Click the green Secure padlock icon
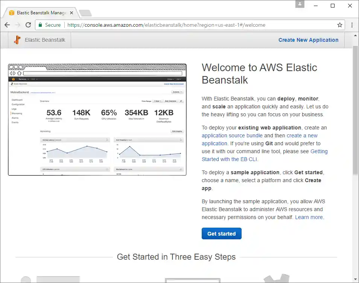Image resolution: width=359 pixels, height=283 pixels. 41,25
